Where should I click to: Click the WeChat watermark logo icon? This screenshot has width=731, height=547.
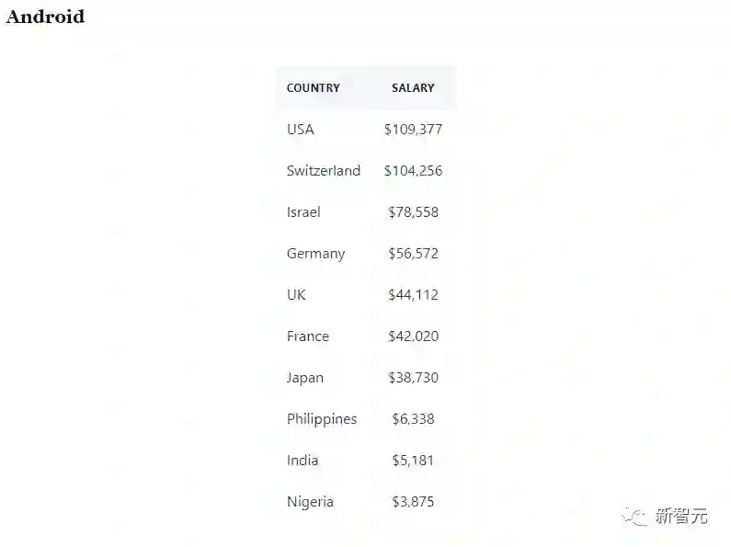pyautogui.click(x=635, y=517)
